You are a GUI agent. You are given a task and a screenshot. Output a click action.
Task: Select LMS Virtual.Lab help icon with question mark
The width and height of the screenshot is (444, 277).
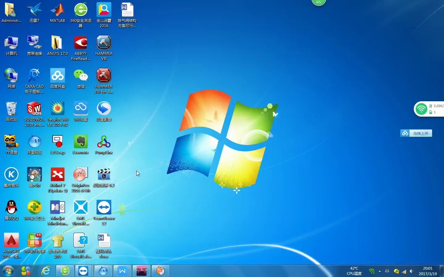point(80,246)
